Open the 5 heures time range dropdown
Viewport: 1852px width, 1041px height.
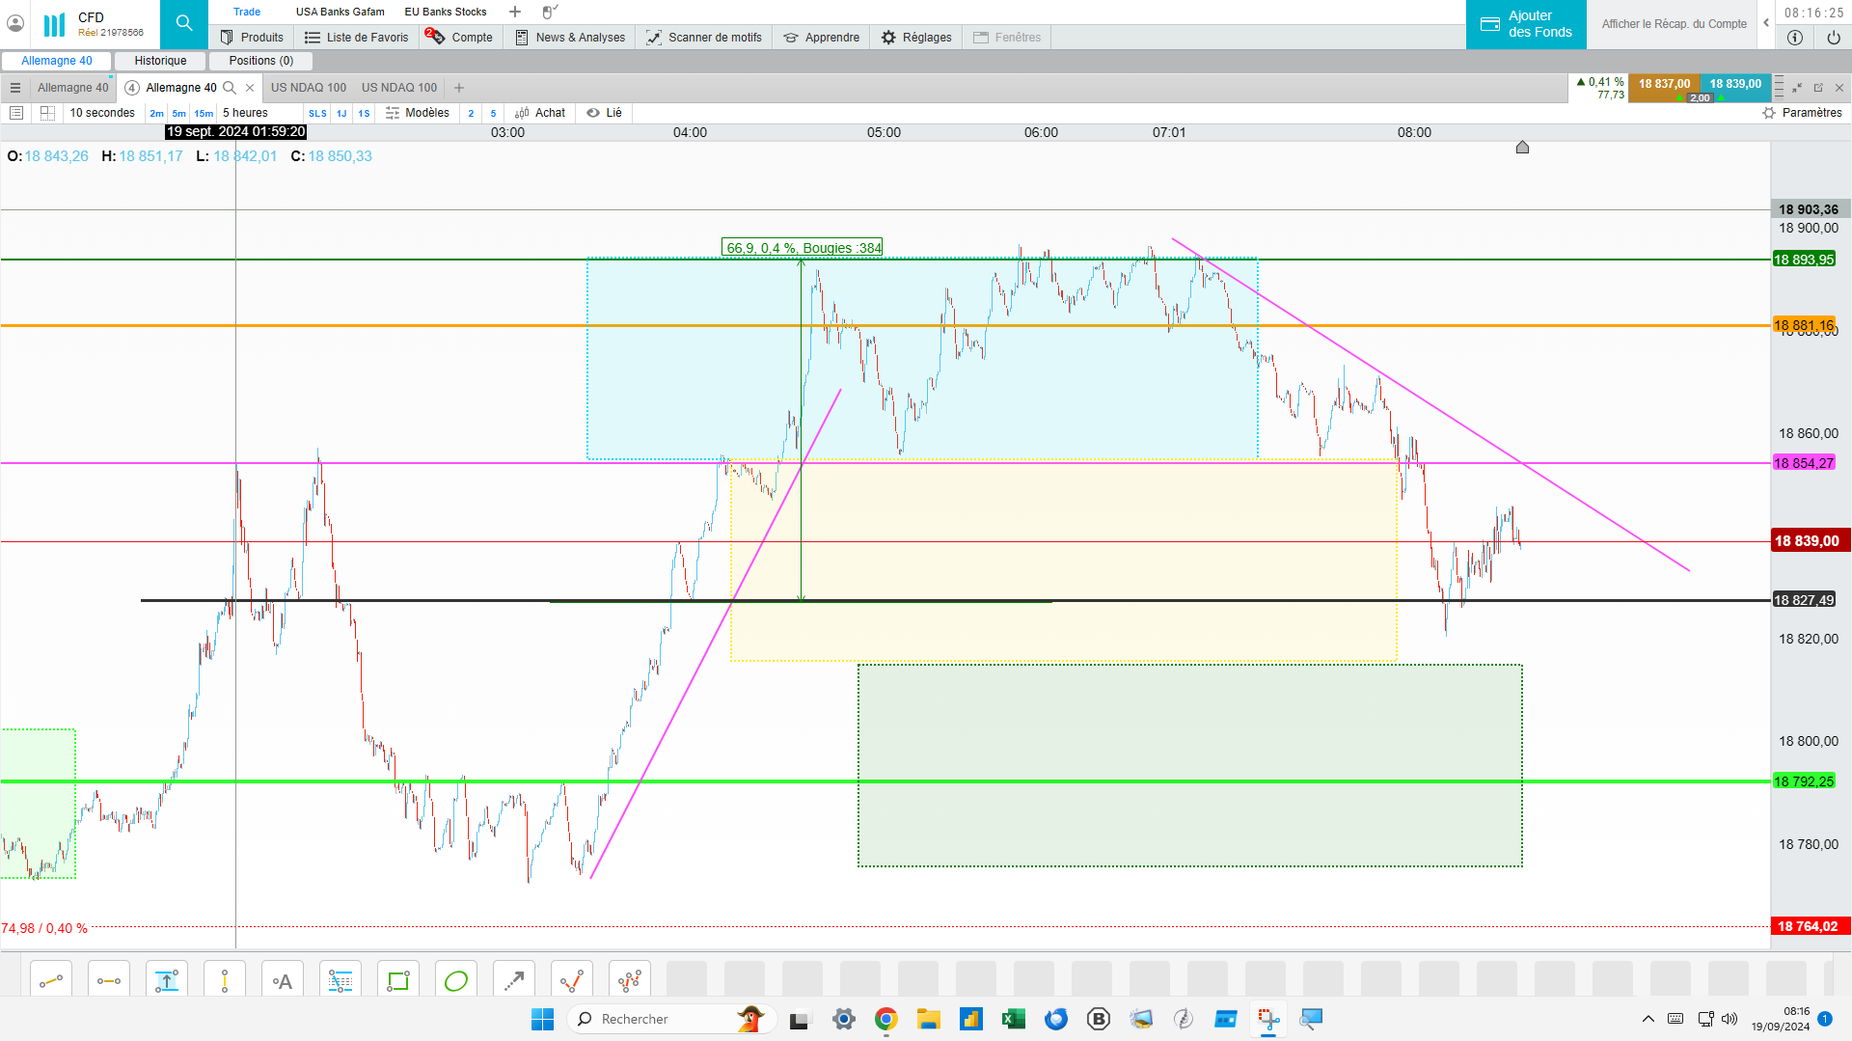(245, 113)
